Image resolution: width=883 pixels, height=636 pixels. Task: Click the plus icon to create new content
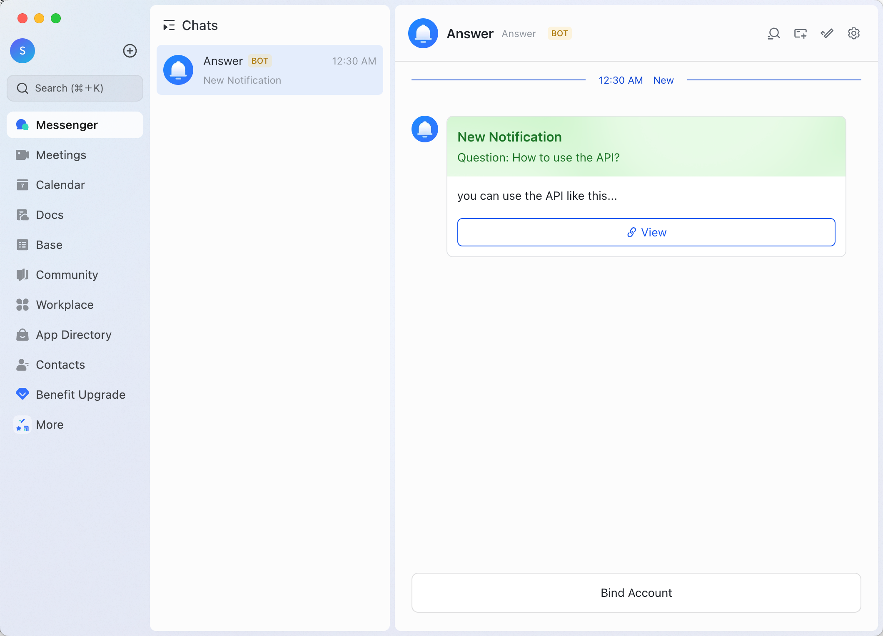130,51
